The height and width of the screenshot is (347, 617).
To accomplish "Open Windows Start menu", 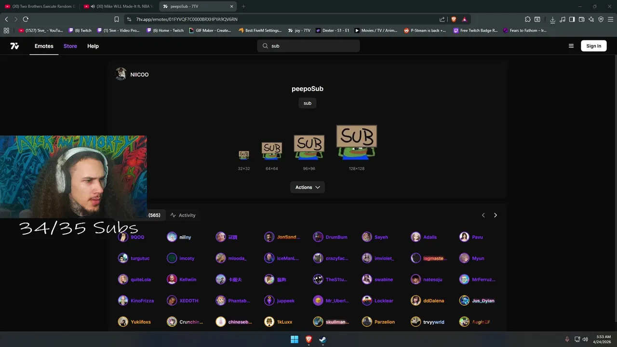I will click(x=295, y=340).
